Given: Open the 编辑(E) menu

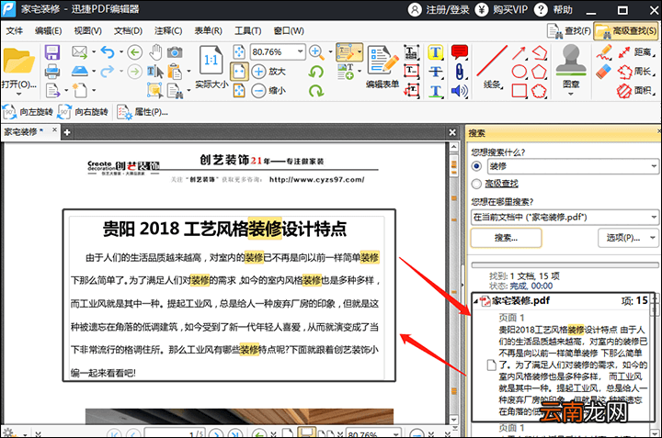Looking at the screenshot, I should (48, 31).
